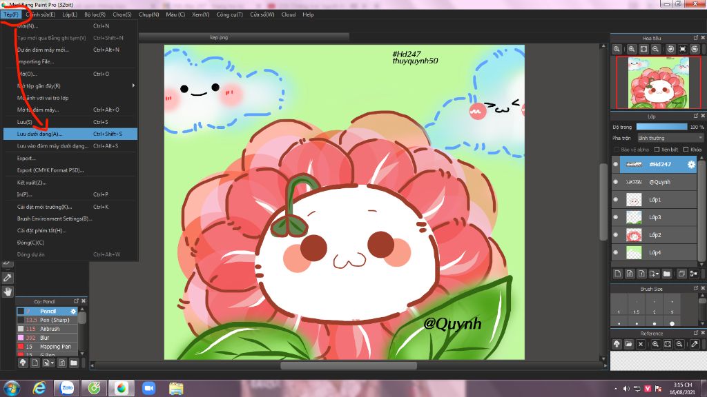Upload reference image to cloud icon

[617, 345]
